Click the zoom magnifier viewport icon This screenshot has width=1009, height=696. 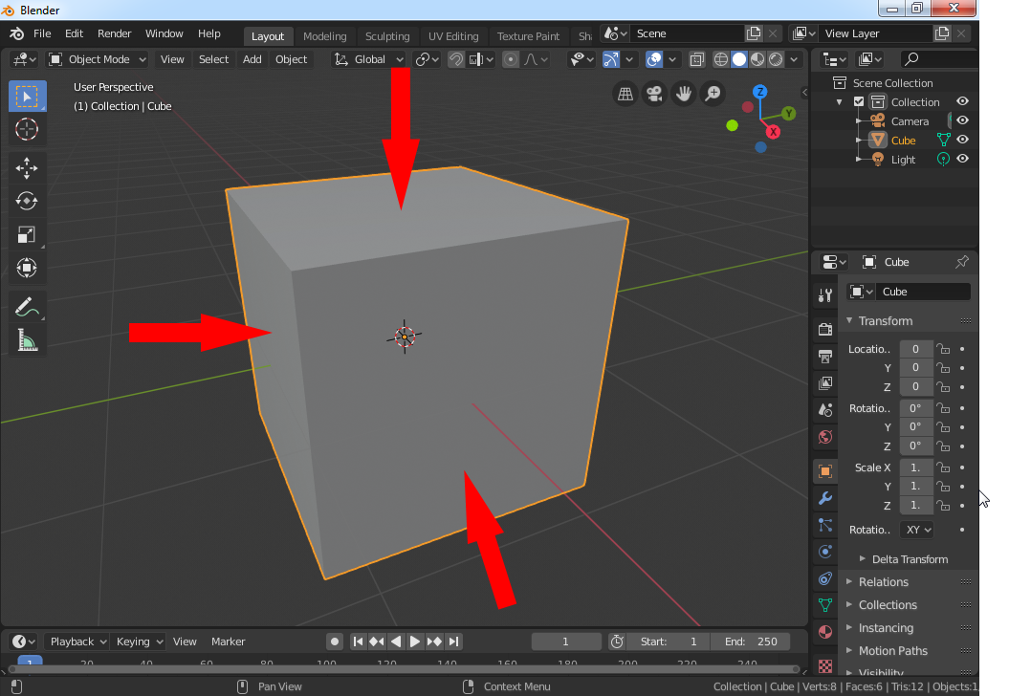pyautogui.click(x=713, y=94)
